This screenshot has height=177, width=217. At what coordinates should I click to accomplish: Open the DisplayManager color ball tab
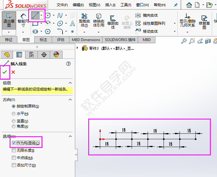(x=56, y=55)
